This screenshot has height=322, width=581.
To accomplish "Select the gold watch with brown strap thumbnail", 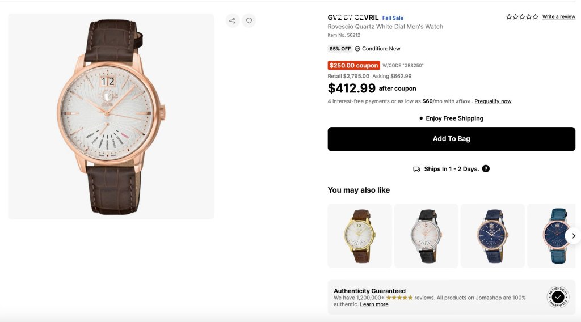I will (x=360, y=236).
